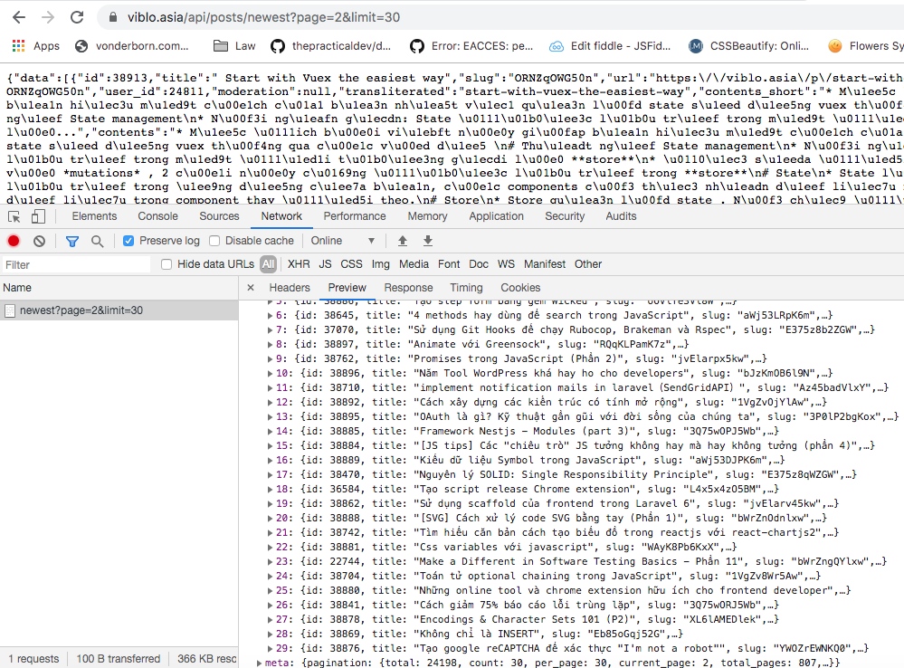904x668 pixels.
Task: Expand the meta pagination object
Action: click(x=262, y=663)
